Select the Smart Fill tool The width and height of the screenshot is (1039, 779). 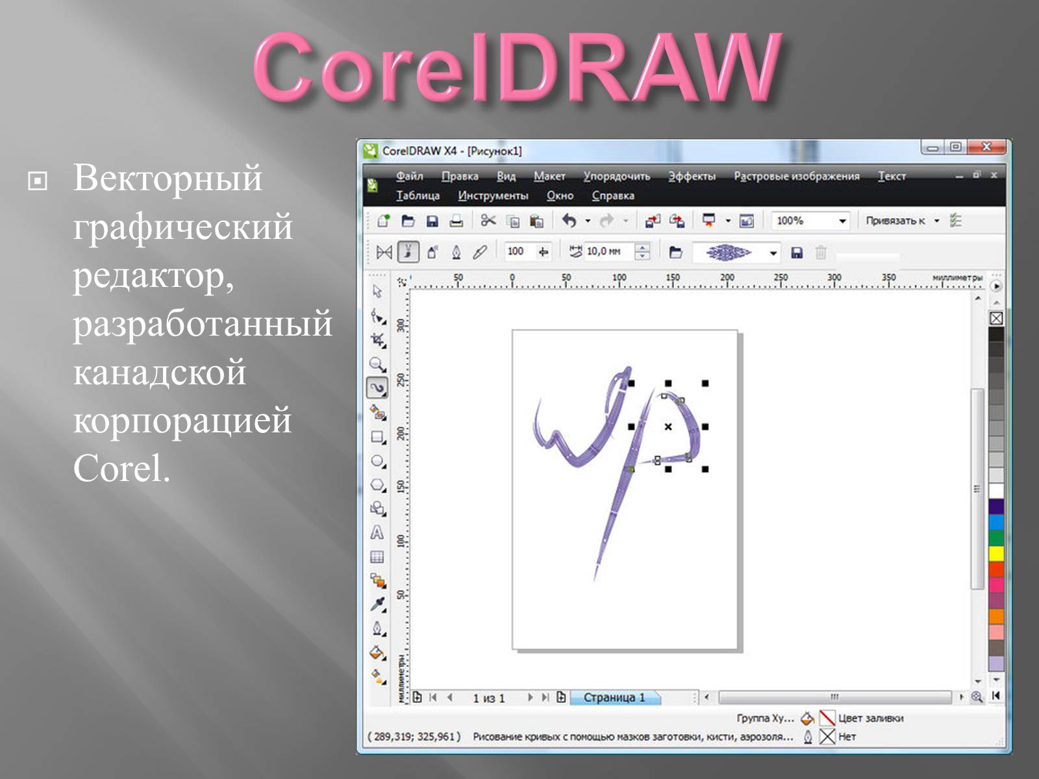(377, 413)
